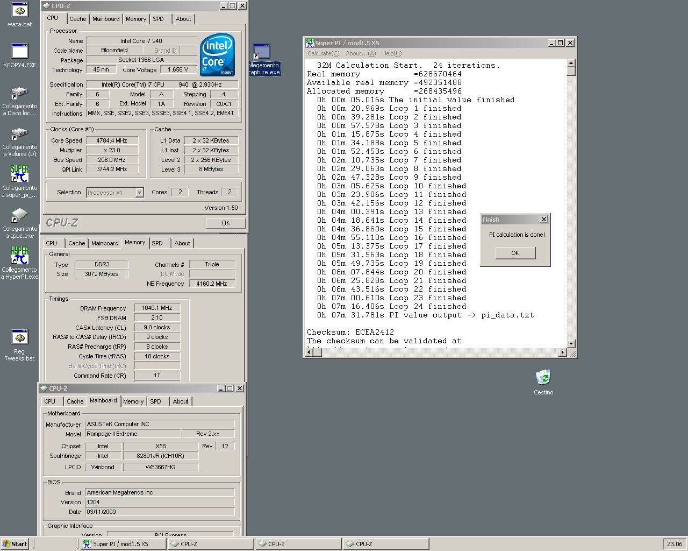Select Memory tab in Mainboard CPU-Z window

(133, 401)
